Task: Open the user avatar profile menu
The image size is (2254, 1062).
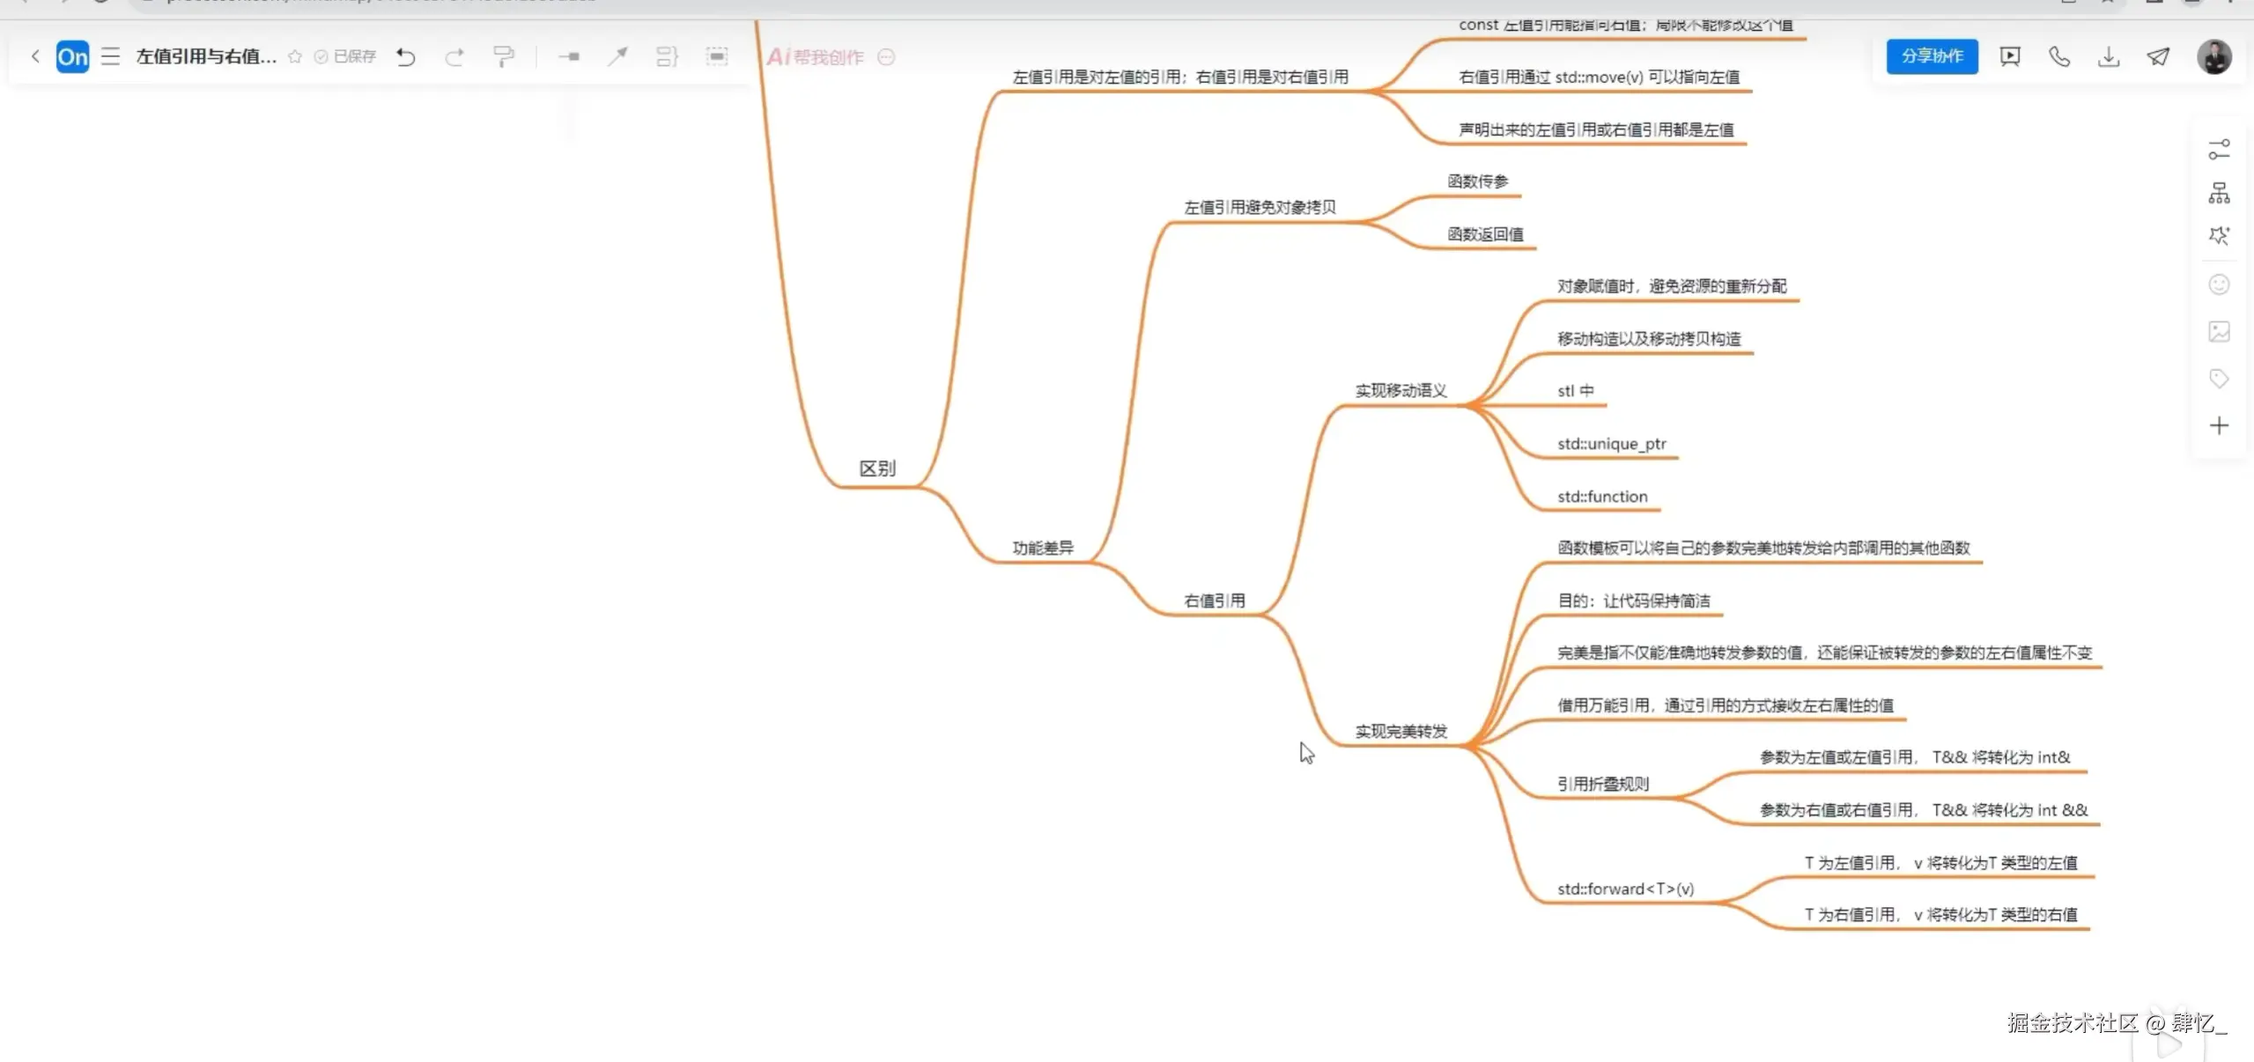Action: [2213, 57]
